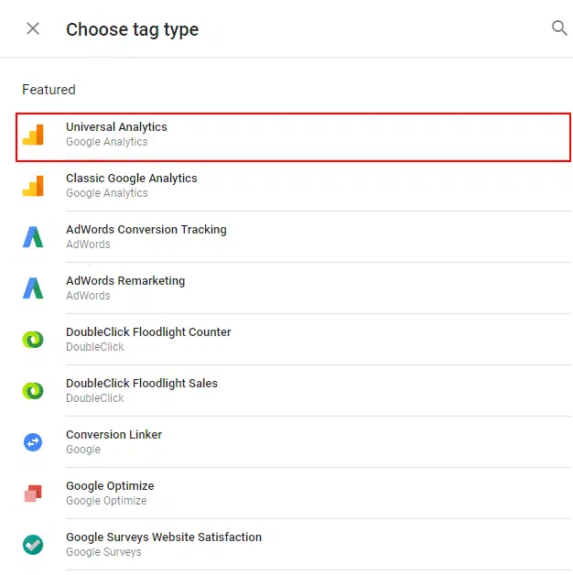Choose DoubleClick Floodlight Sales tag
This screenshot has width=573, height=575.
(x=142, y=384)
